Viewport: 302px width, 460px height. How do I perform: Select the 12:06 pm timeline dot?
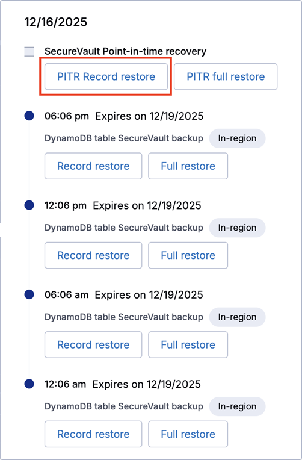(x=29, y=205)
